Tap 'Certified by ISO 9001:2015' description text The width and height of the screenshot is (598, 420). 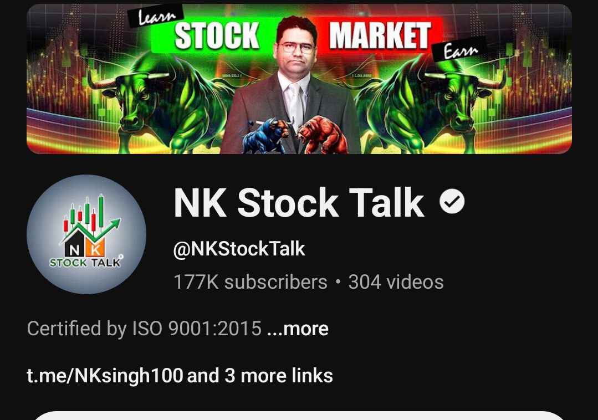point(144,329)
